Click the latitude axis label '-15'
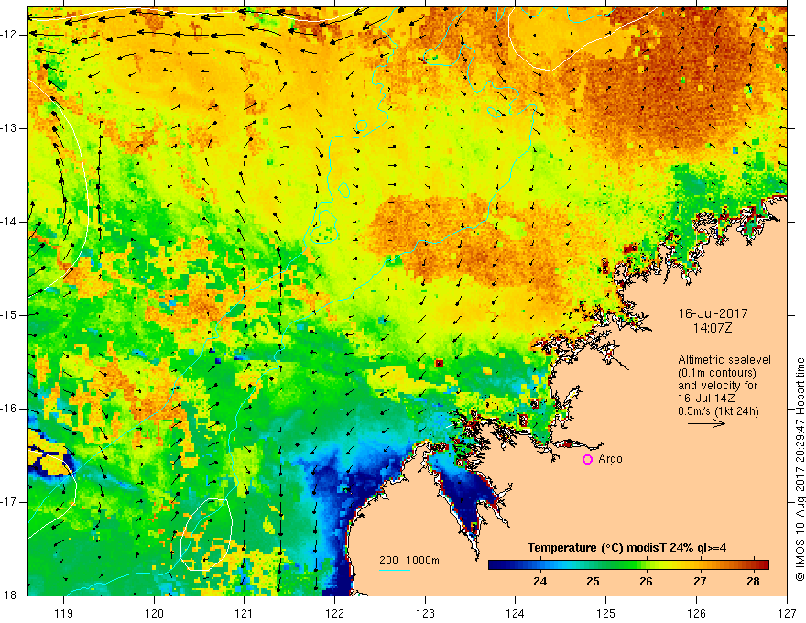 point(9,315)
